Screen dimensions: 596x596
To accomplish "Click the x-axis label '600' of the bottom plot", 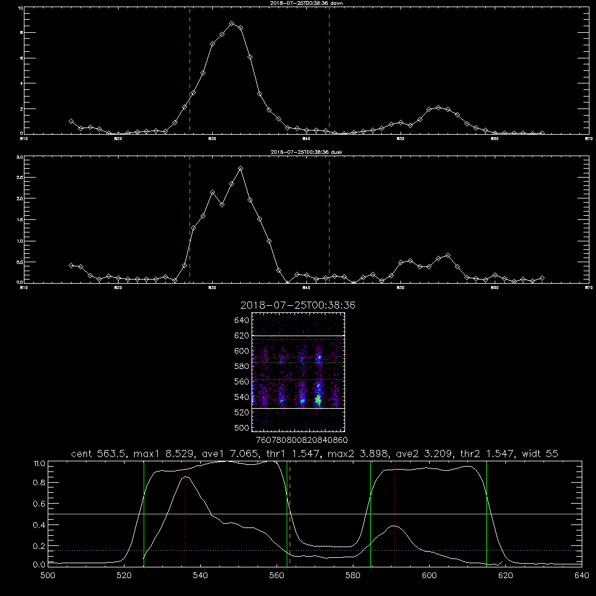I will (430, 576).
